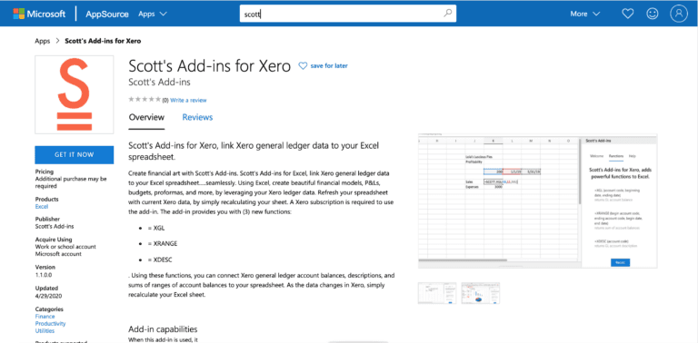This screenshot has width=698, height=343.
Task: Click the Scott's Add-ins for Xero breadcrumb
Action: [103, 41]
